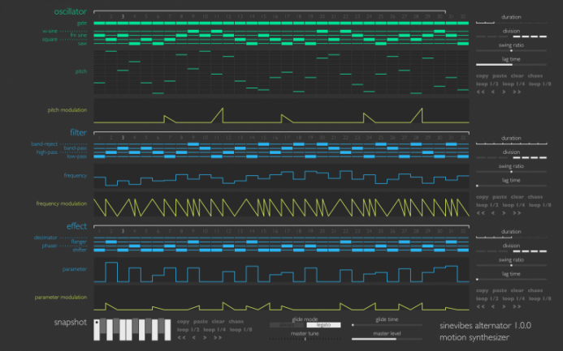Select loop 1/2 for the effect sequencer
The height and width of the screenshot is (351, 563).
(x=487, y=298)
